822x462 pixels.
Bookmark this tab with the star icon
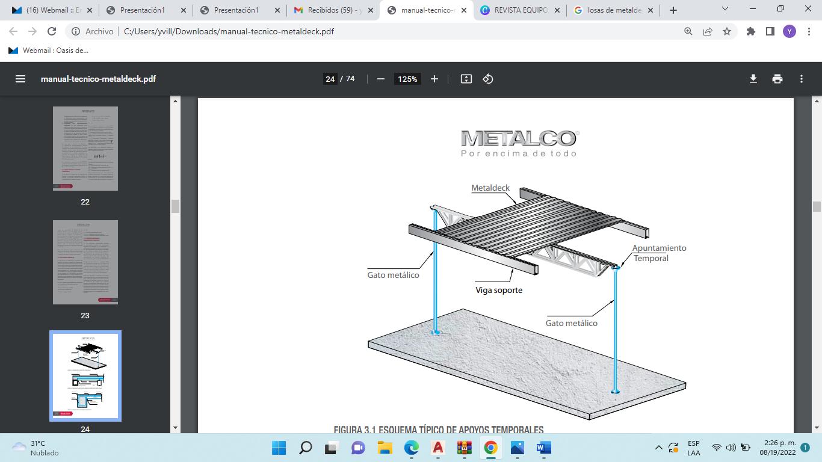(727, 31)
